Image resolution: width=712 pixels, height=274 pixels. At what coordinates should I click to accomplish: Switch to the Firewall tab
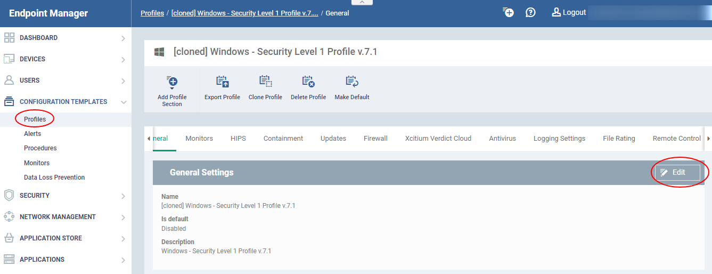[375, 139]
